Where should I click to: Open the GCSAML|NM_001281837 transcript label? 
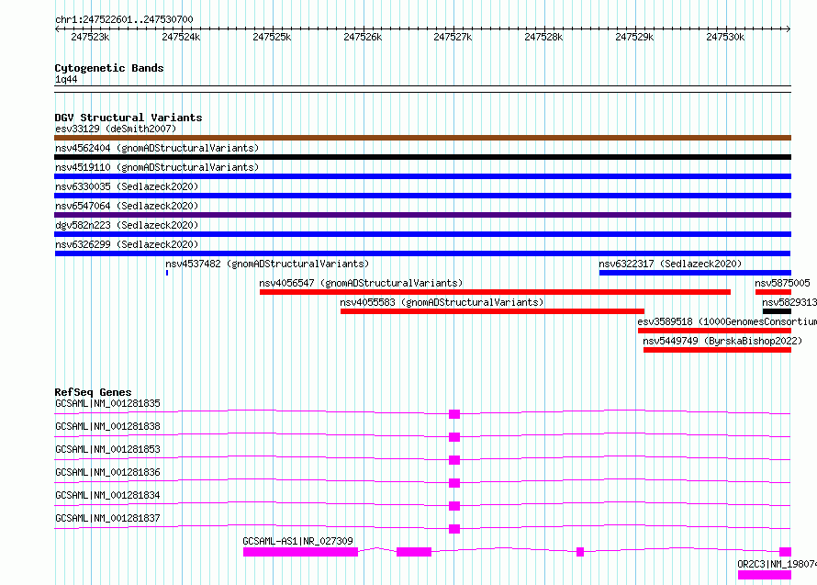[107, 518]
